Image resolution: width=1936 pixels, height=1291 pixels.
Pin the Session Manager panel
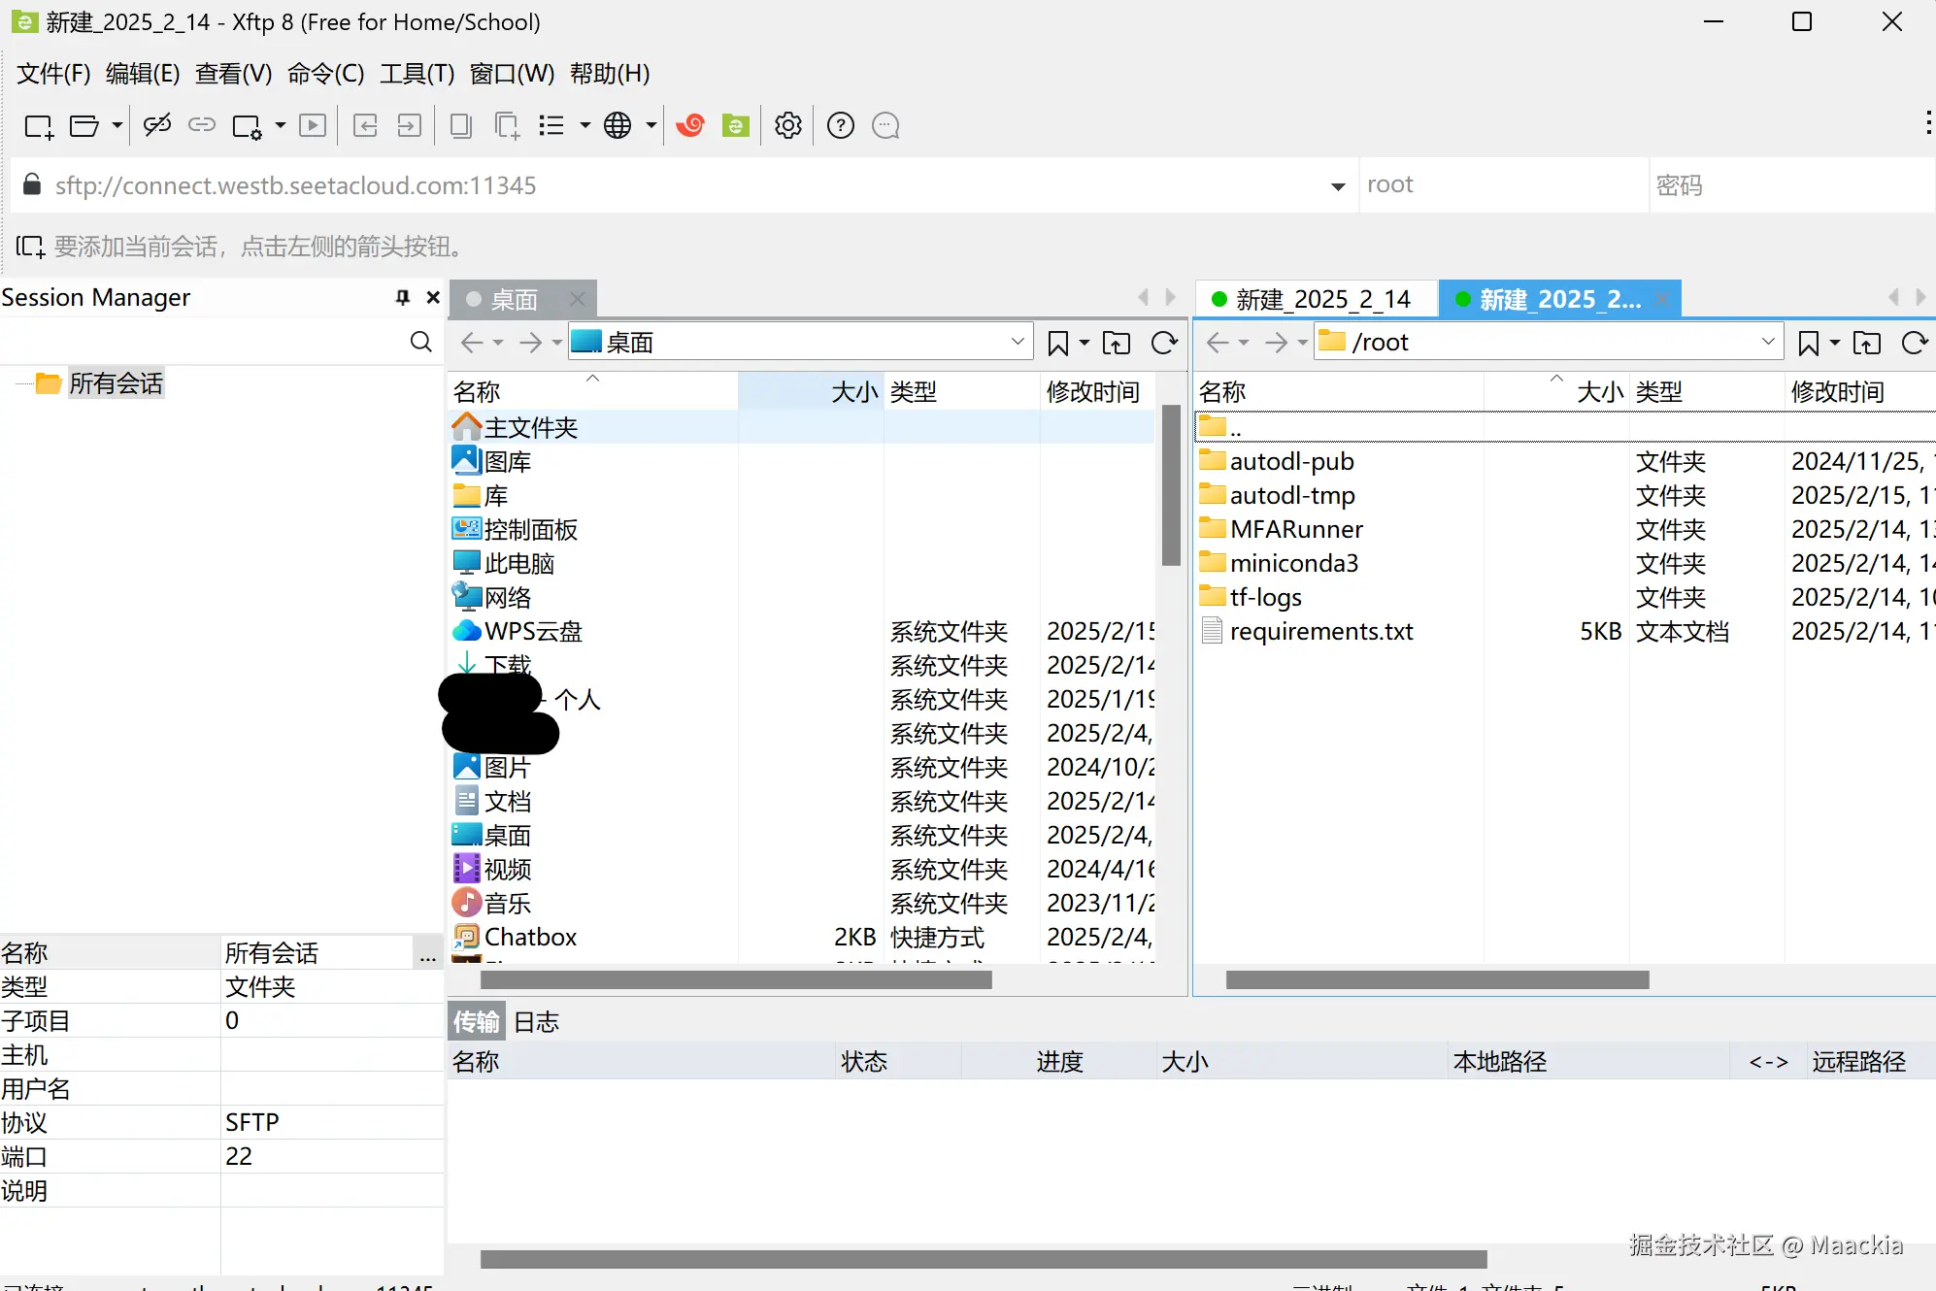pyautogui.click(x=402, y=298)
